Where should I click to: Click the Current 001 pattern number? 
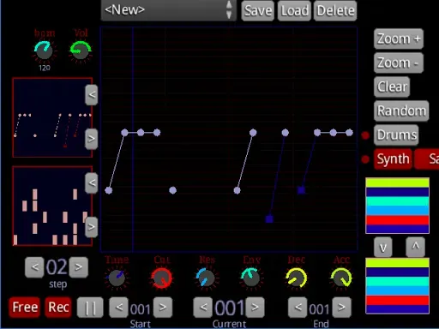click(x=229, y=308)
